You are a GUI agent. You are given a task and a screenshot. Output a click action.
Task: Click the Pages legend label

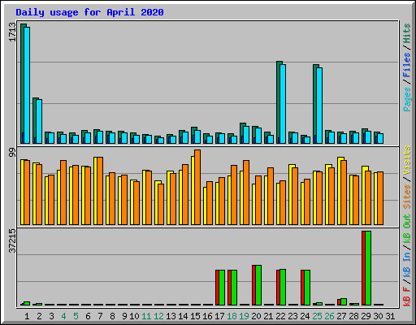(407, 99)
